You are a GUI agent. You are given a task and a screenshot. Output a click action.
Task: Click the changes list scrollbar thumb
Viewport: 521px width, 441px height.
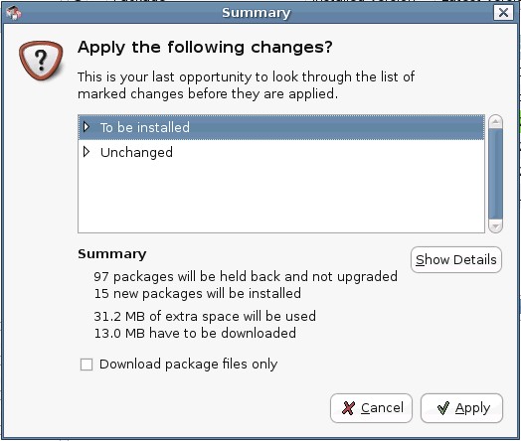495,174
